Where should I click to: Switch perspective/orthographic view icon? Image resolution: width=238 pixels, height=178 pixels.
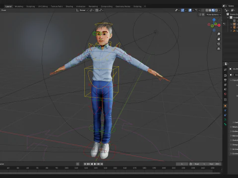219,49
